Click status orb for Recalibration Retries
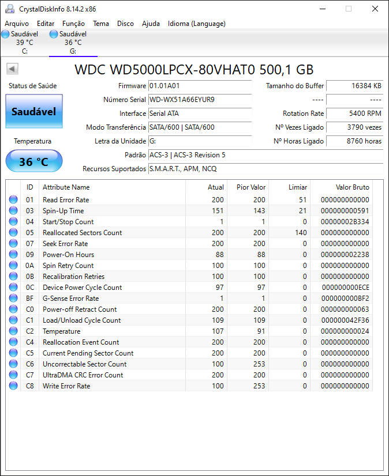This screenshot has height=476, width=389. [13, 276]
